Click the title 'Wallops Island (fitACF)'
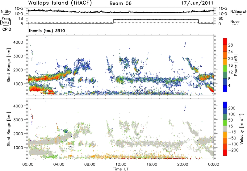 click(x=60, y=3)
